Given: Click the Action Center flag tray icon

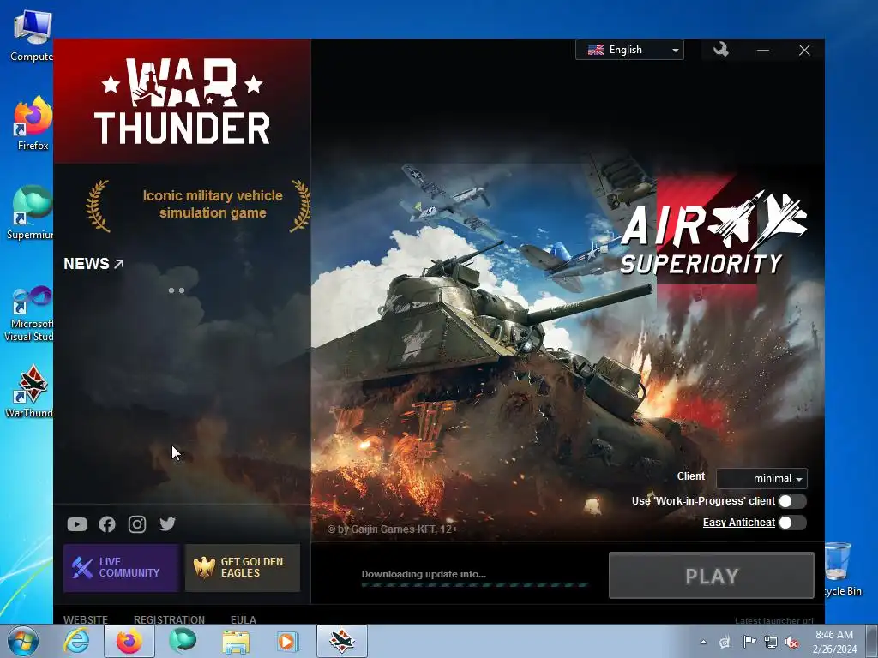Looking at the screenshot, I should [749, 642].
